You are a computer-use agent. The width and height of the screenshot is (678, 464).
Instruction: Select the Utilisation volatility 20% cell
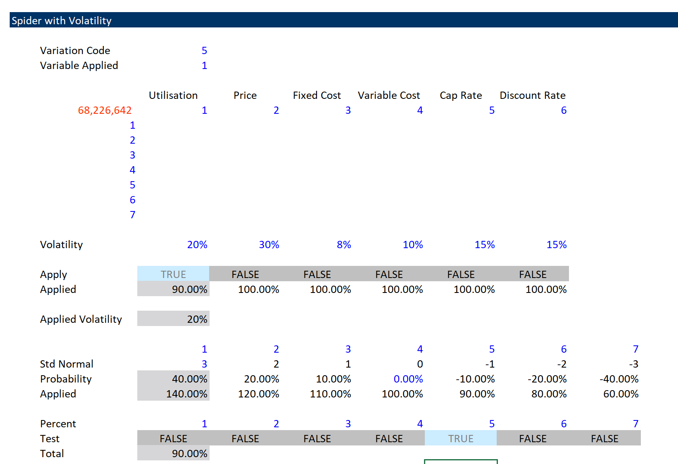coord(197,244)
